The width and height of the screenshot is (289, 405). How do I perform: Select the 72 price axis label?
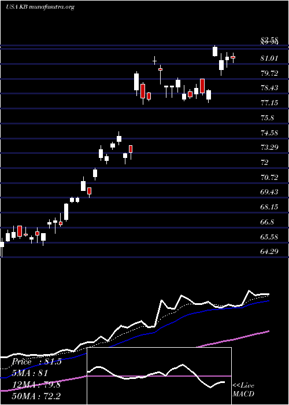pyautogui.click(x=265, y=163)
